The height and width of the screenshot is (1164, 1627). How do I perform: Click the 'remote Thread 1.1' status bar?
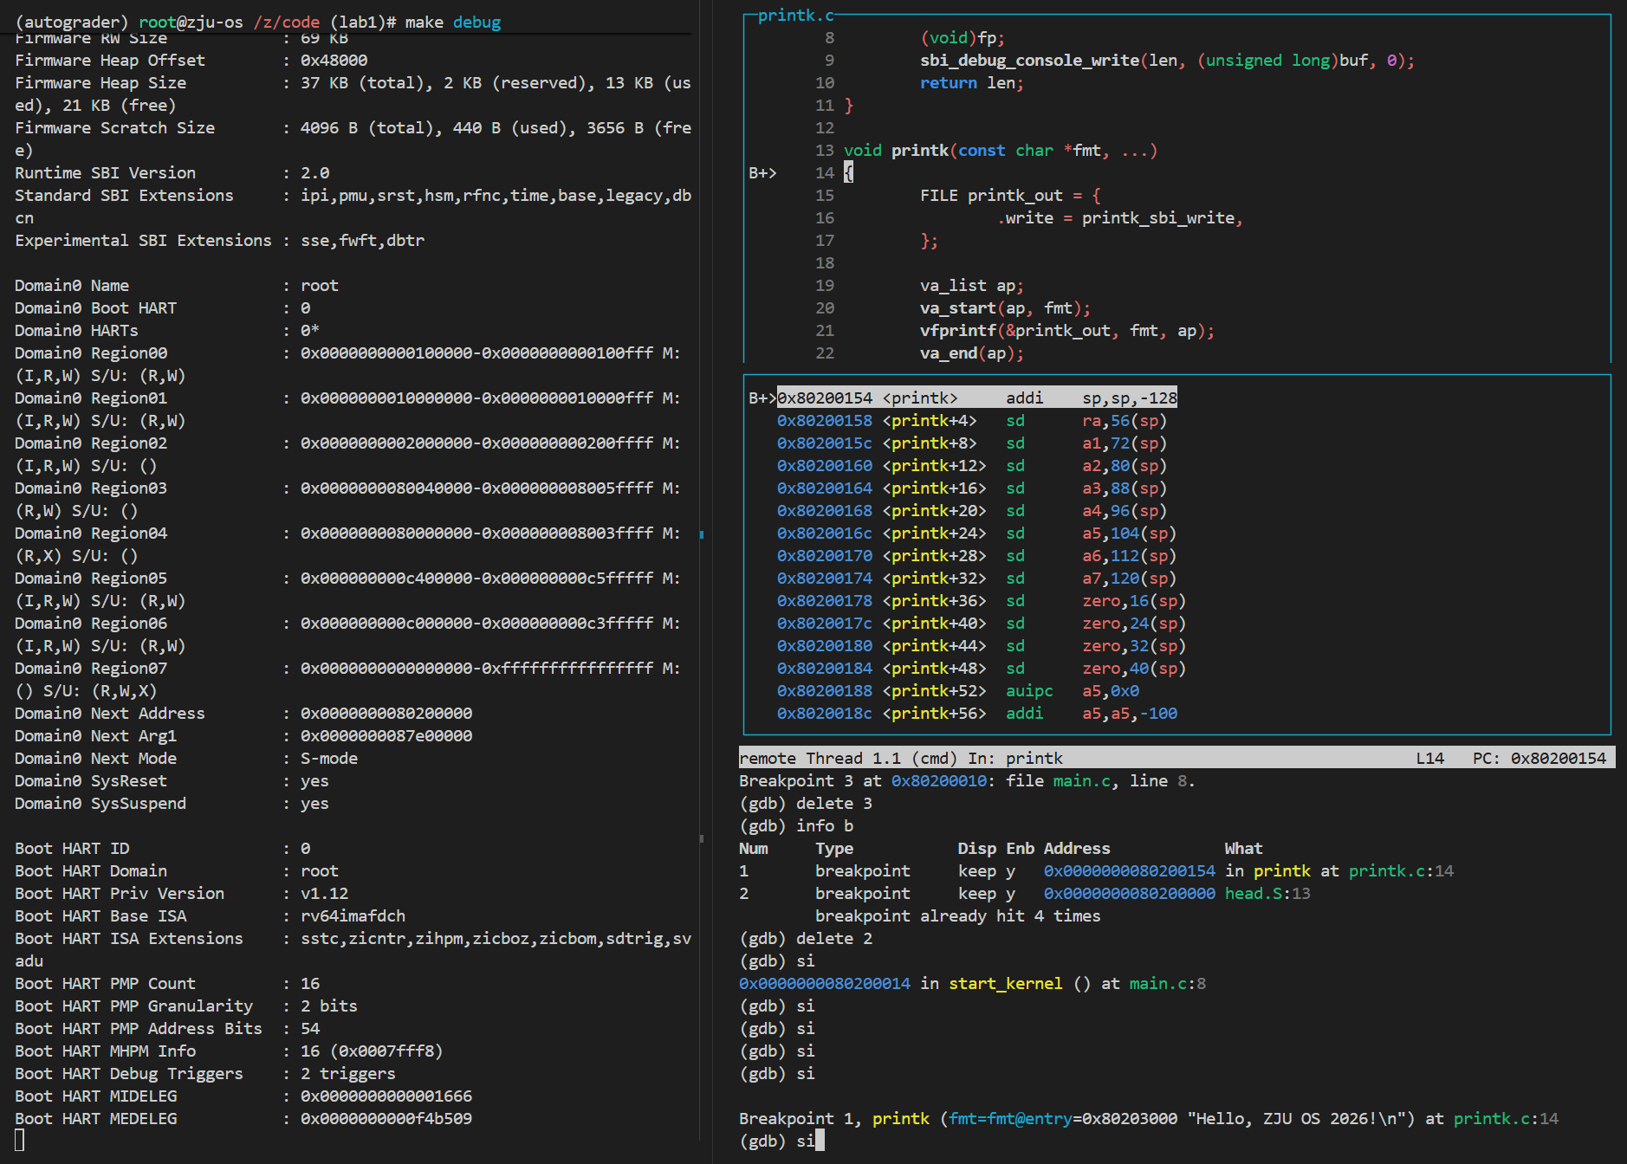1176,759
